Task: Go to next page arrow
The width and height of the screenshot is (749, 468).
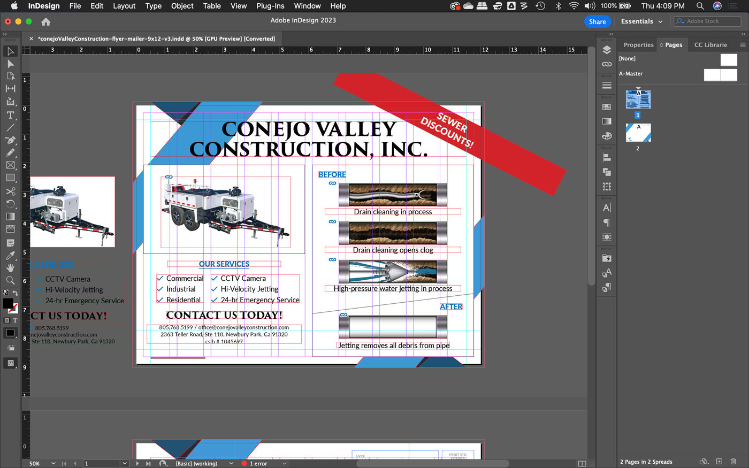Action: [137, 463]
